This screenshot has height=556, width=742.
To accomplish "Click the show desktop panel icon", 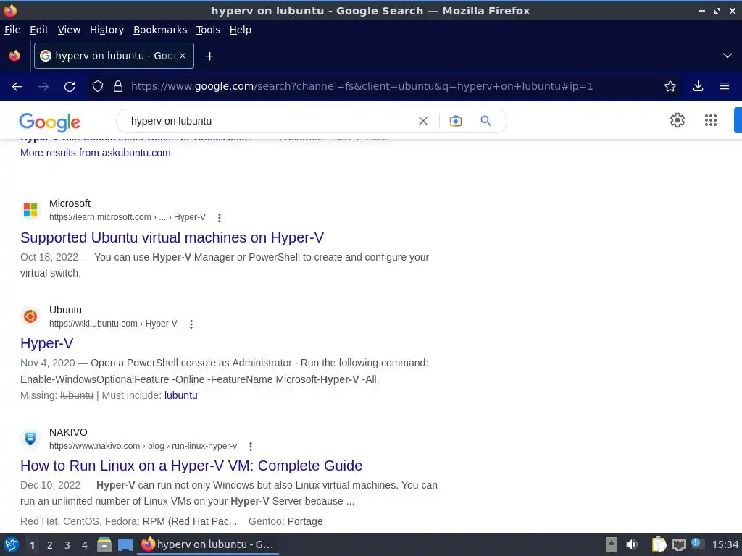I will (x=125, y=545).
